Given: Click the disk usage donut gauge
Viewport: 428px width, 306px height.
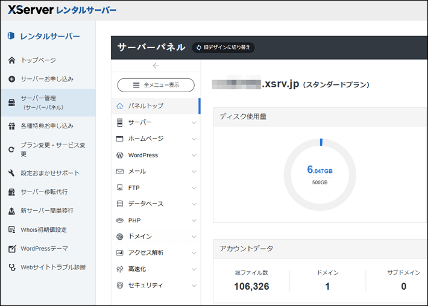Looking at the screenshot, I should [319, 175].
